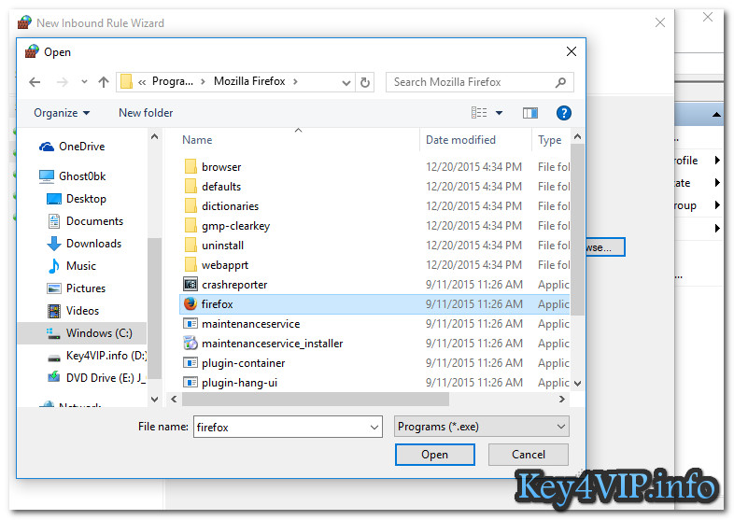The image size is (734, 520).
Task: Open view options dropdown arrow
Action: [499, 113]
